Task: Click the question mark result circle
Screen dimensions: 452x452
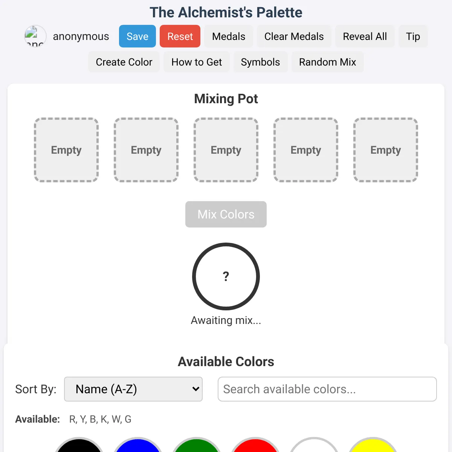Action: pyautogui.click(x=226, y=276)
